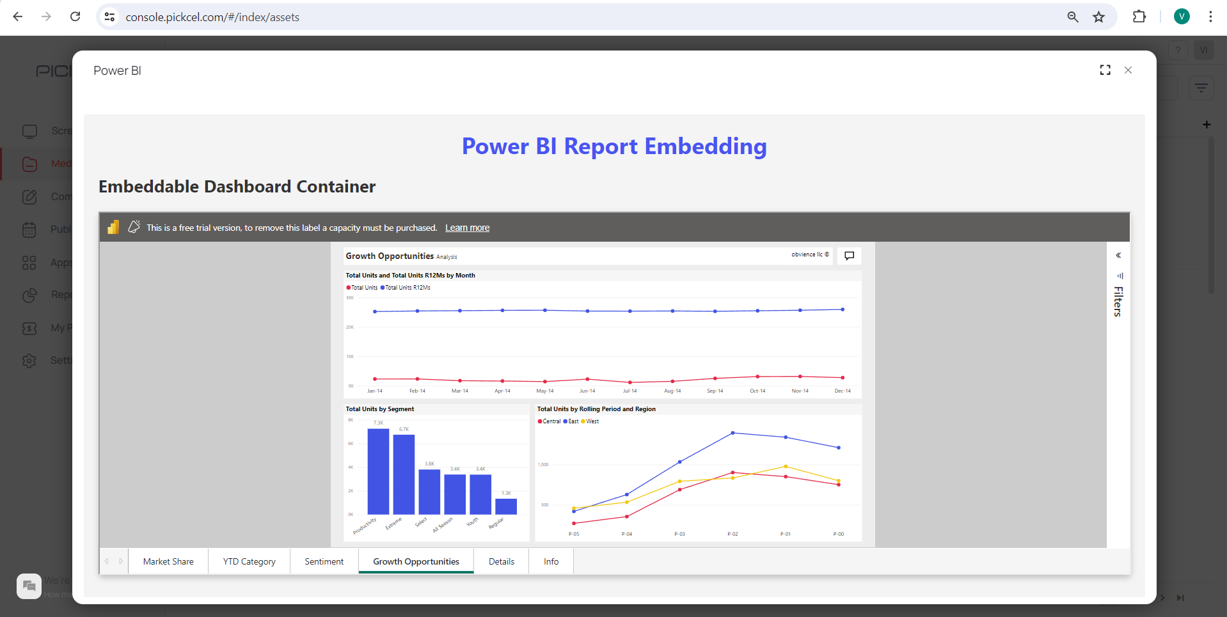Expand the Filters pane with the chevron
This screenshot has width=1227, height=617.
1118,255
